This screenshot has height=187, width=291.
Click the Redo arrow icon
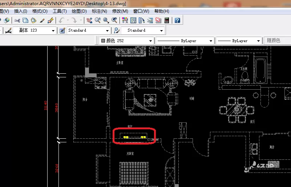point(74,20)
